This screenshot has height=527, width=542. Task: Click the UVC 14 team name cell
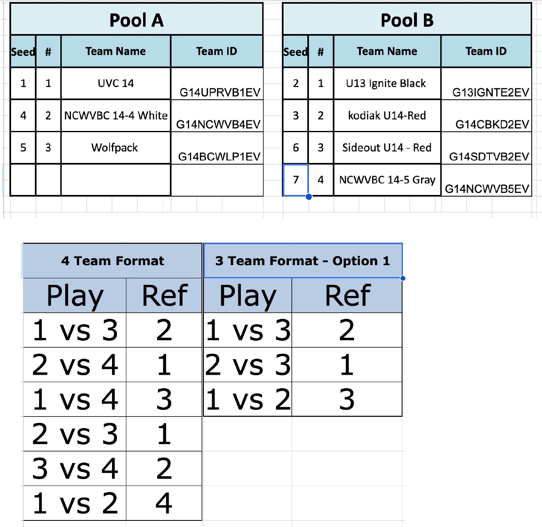pyautogui.click(x=116, y=83)
